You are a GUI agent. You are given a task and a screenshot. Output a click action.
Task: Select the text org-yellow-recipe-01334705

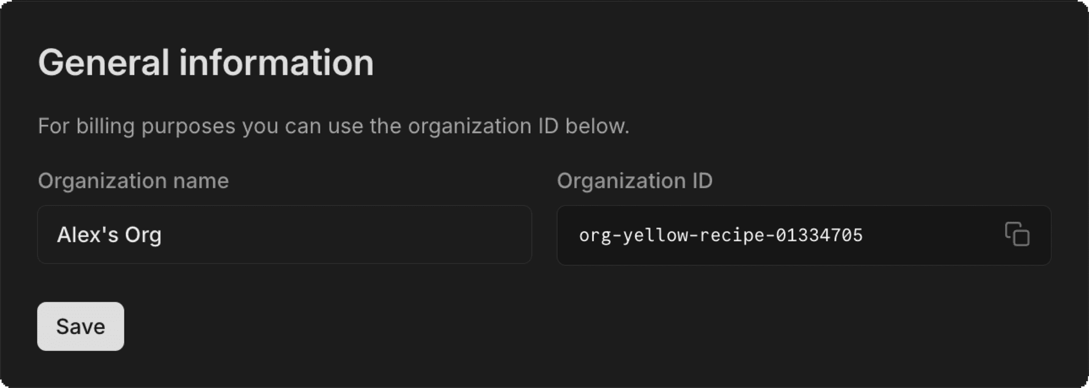pyautogui.click(x=720, y=235)
